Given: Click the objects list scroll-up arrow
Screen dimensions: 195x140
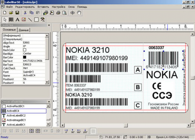Looking at the screenshot, I should [x=48, y=106].
